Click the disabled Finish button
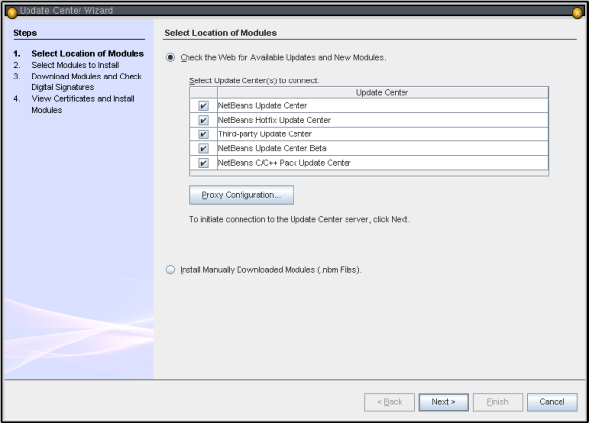This screenshot has height=423, width=589. click(x=498, y=402)
